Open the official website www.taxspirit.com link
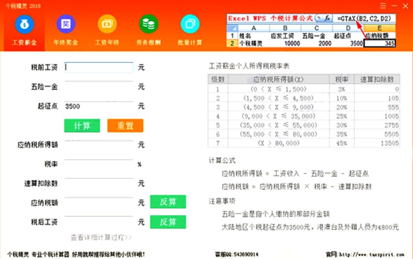Image resolution: width=413 pixels, height=259 pixels. 365,254
